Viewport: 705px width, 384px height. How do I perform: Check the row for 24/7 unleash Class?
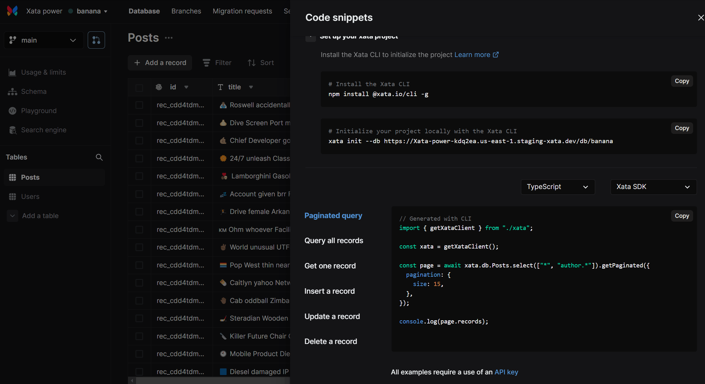point(139,159)
